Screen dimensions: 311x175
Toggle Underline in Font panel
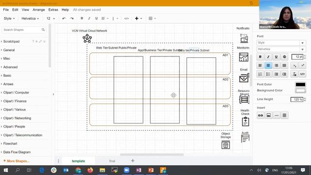click(x=276, y=57)
